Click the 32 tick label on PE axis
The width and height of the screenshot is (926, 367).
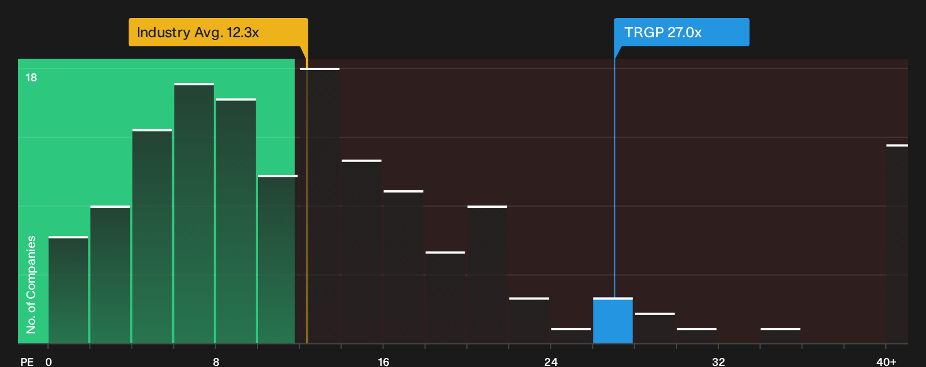pyautogui.click(x=718, y=362)
